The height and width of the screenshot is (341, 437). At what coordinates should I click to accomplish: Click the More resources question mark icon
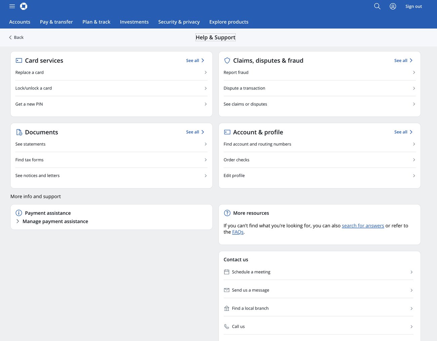[227, 213]
